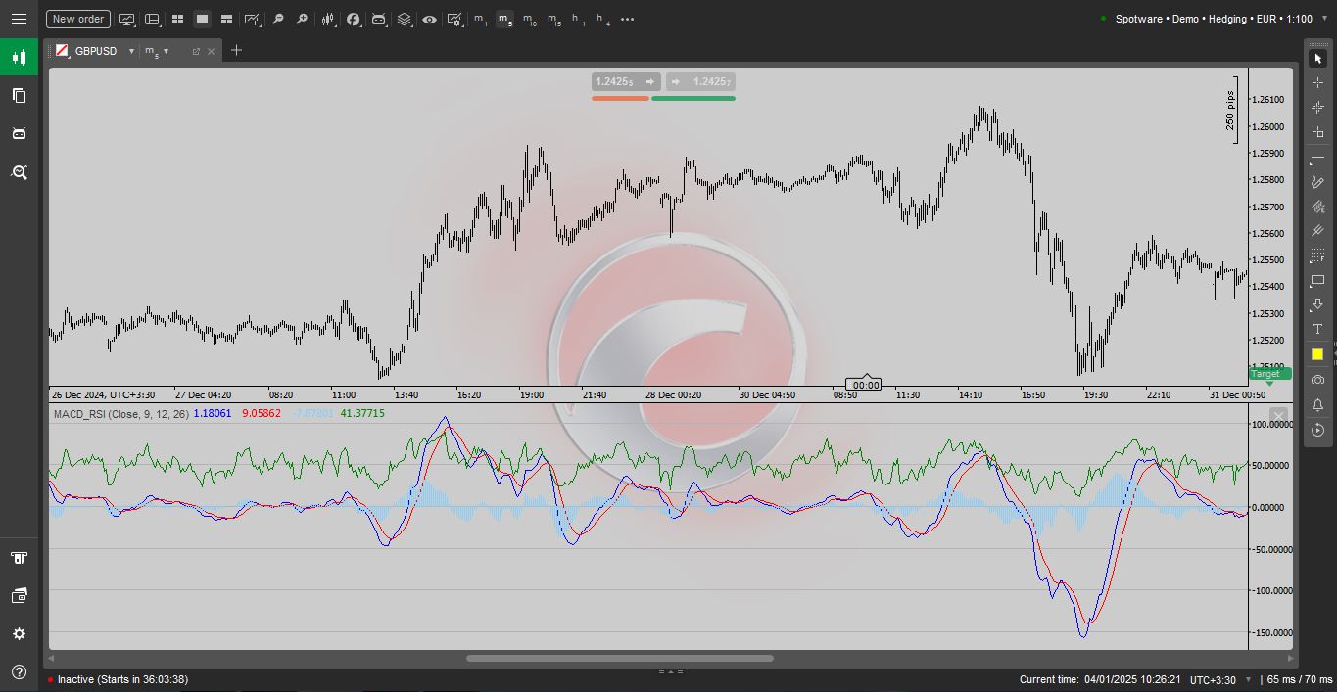Add a new chart tab with the plus
1337x692 pixels.
pyautogui.click(x=235, y=50)
